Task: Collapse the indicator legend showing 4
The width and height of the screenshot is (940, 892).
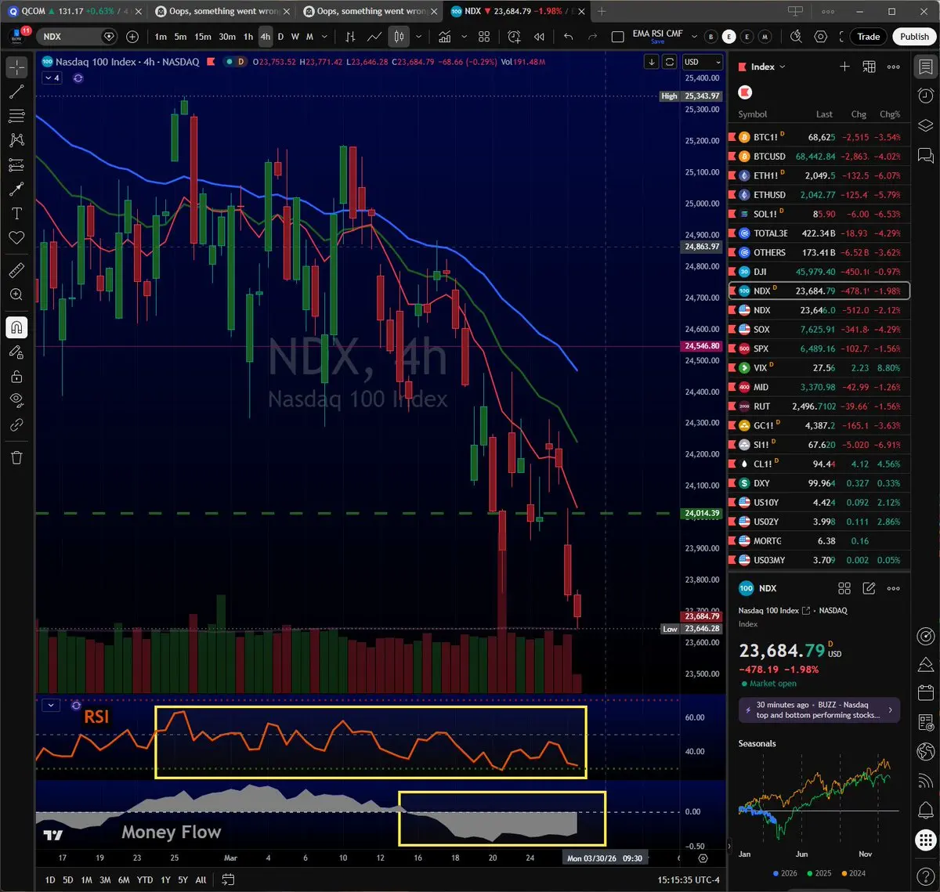Action: tap(52, 78)
